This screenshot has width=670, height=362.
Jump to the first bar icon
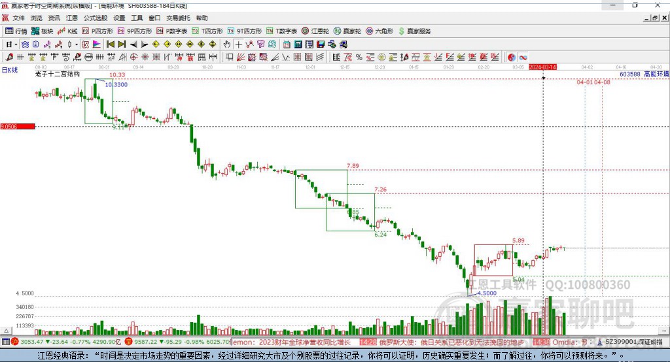pos(111,44)
